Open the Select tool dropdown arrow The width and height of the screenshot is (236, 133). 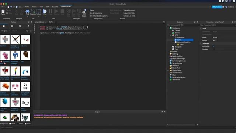click(39, 16)
